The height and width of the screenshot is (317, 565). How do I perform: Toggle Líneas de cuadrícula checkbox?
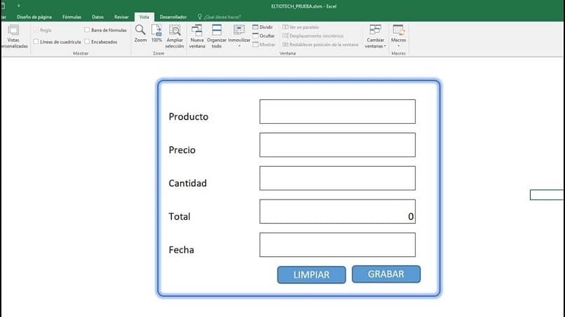(x=36, y=42)
